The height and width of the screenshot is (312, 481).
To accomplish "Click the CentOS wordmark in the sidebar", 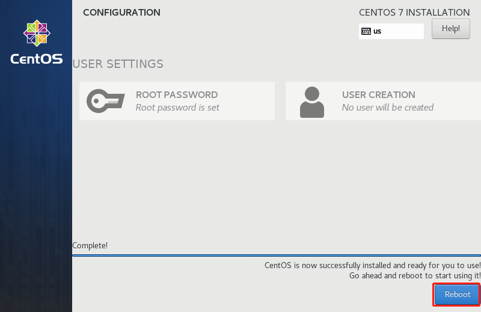I will pos(36,59).
